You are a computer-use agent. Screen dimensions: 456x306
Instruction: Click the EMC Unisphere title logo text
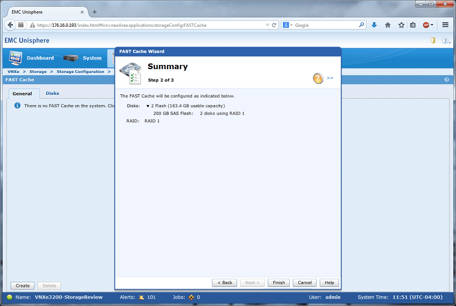pyautogui.click(x=27, y=40)
